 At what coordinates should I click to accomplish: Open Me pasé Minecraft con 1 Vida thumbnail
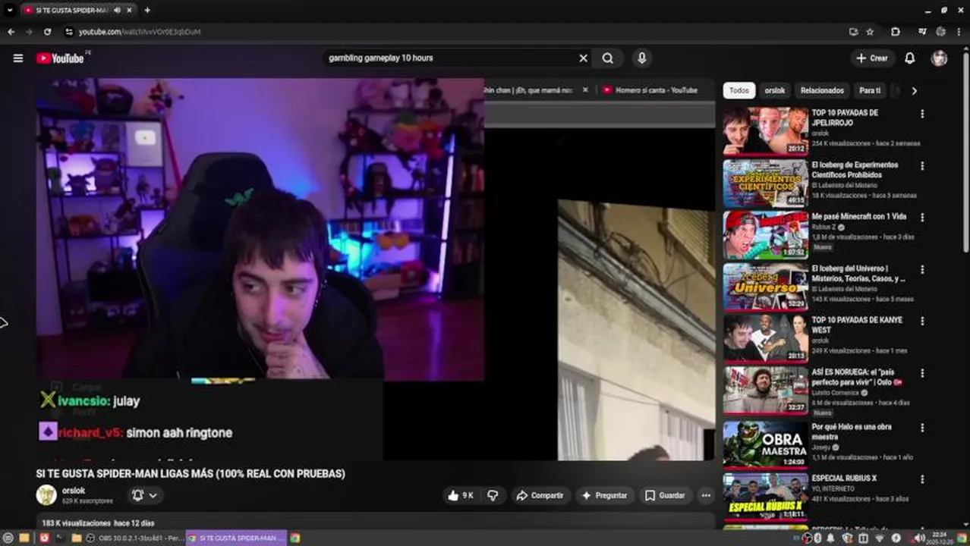tap(765, 234)
